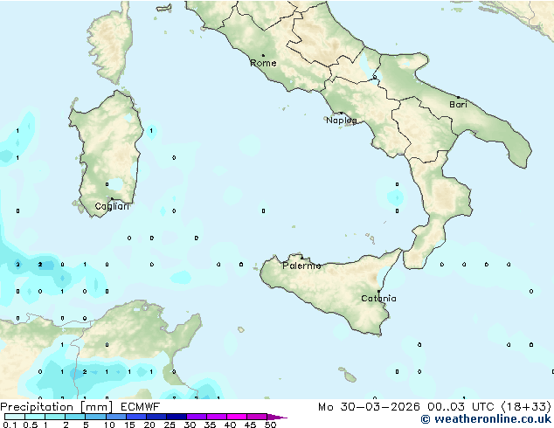Click the '00..03 UTC' time text
Screen dimensions: 554x428
click(461, 407)
